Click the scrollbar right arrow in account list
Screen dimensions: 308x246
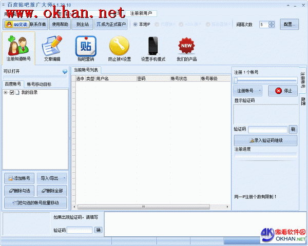[x=227, y=207]
